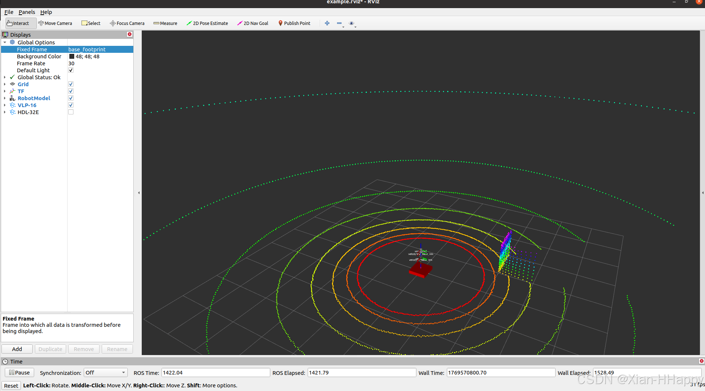Uncheck the VLP-16 display
The width and height of the screenshot is (705, 391).
[x=71, y=105]
